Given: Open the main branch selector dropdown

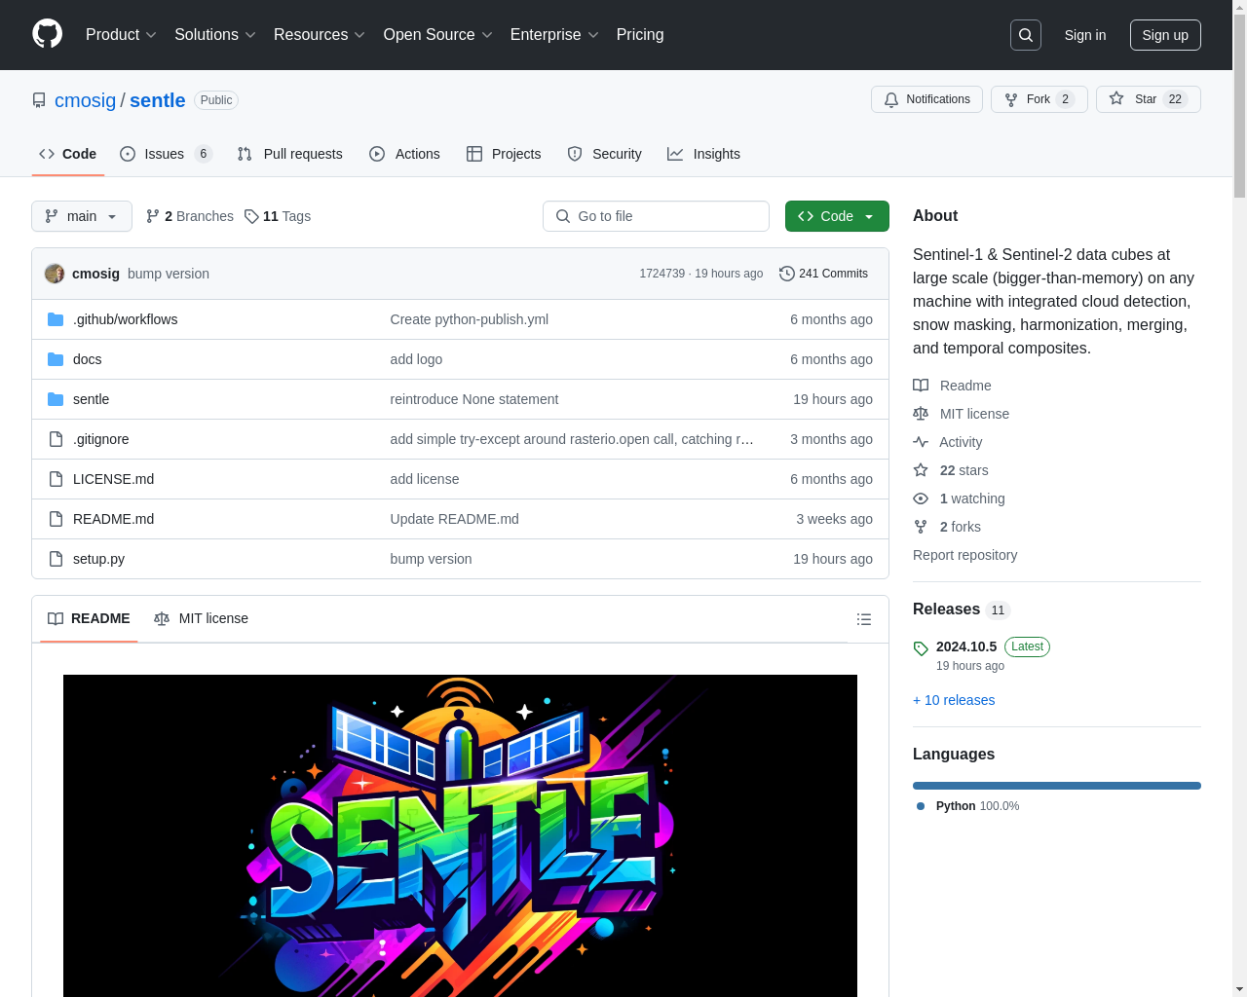Looking at the screenshot, I should pos(82,216).
